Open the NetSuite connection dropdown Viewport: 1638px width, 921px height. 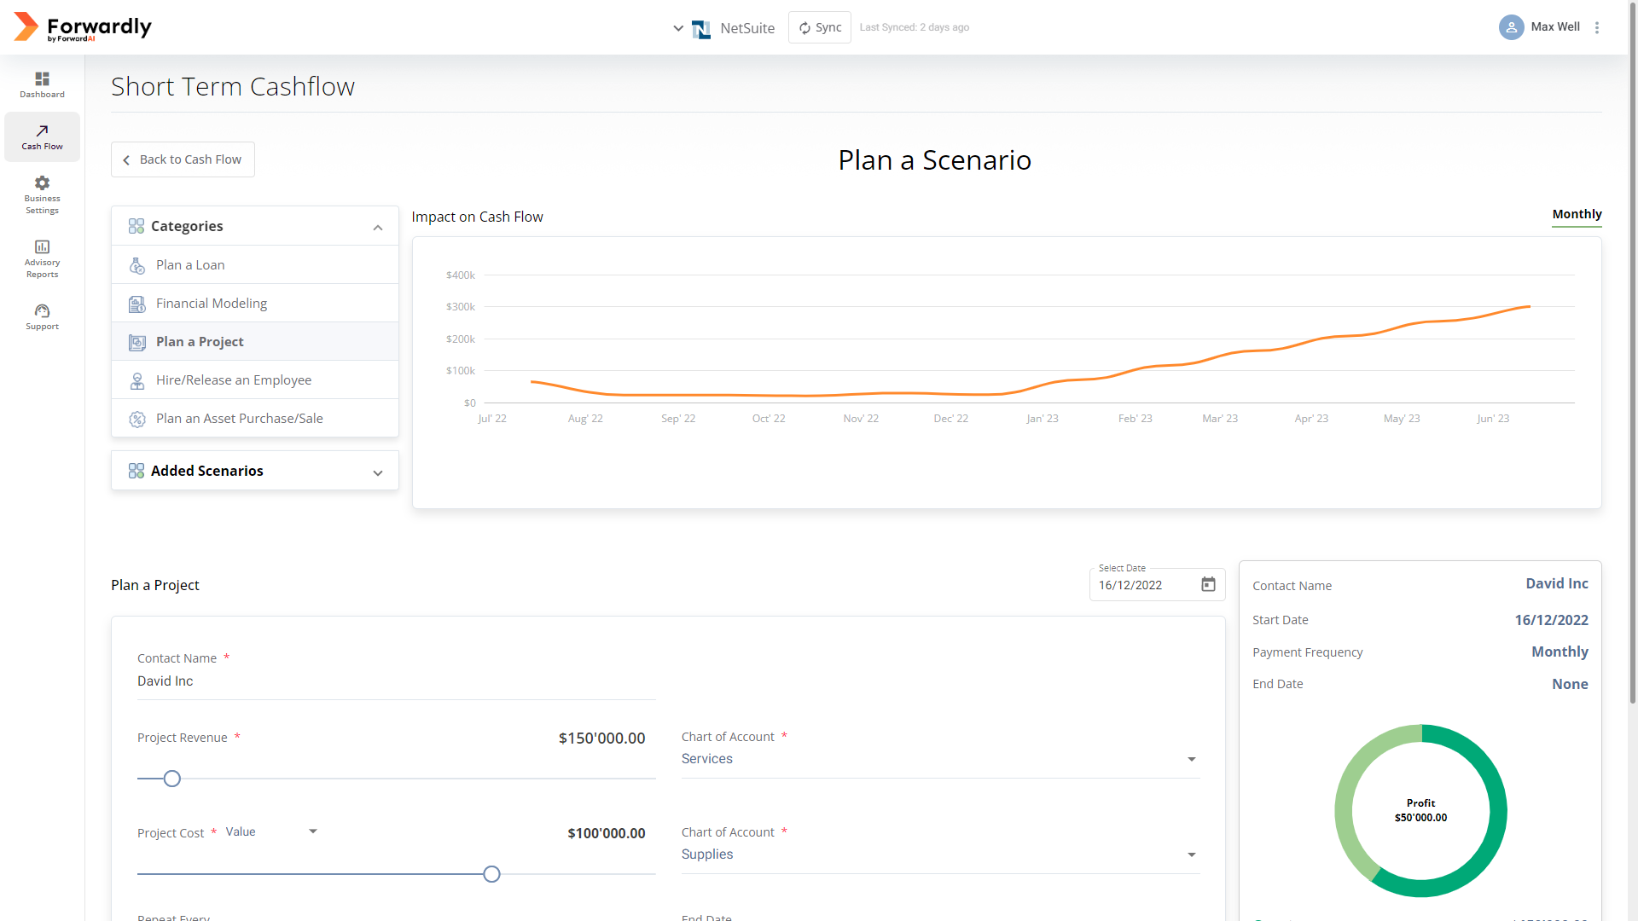pos(678,28)
